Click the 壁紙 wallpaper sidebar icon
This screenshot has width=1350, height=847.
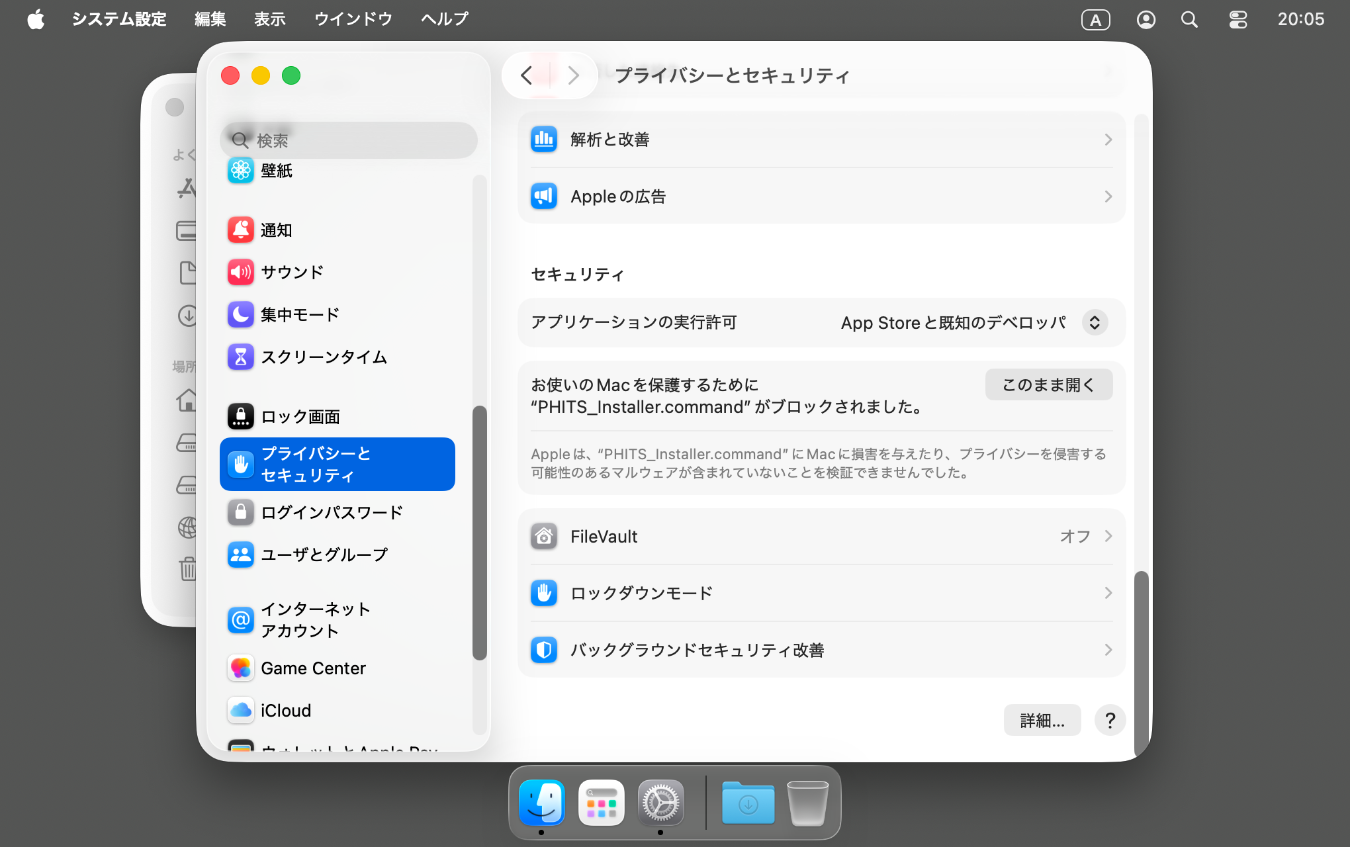point(241,171)
